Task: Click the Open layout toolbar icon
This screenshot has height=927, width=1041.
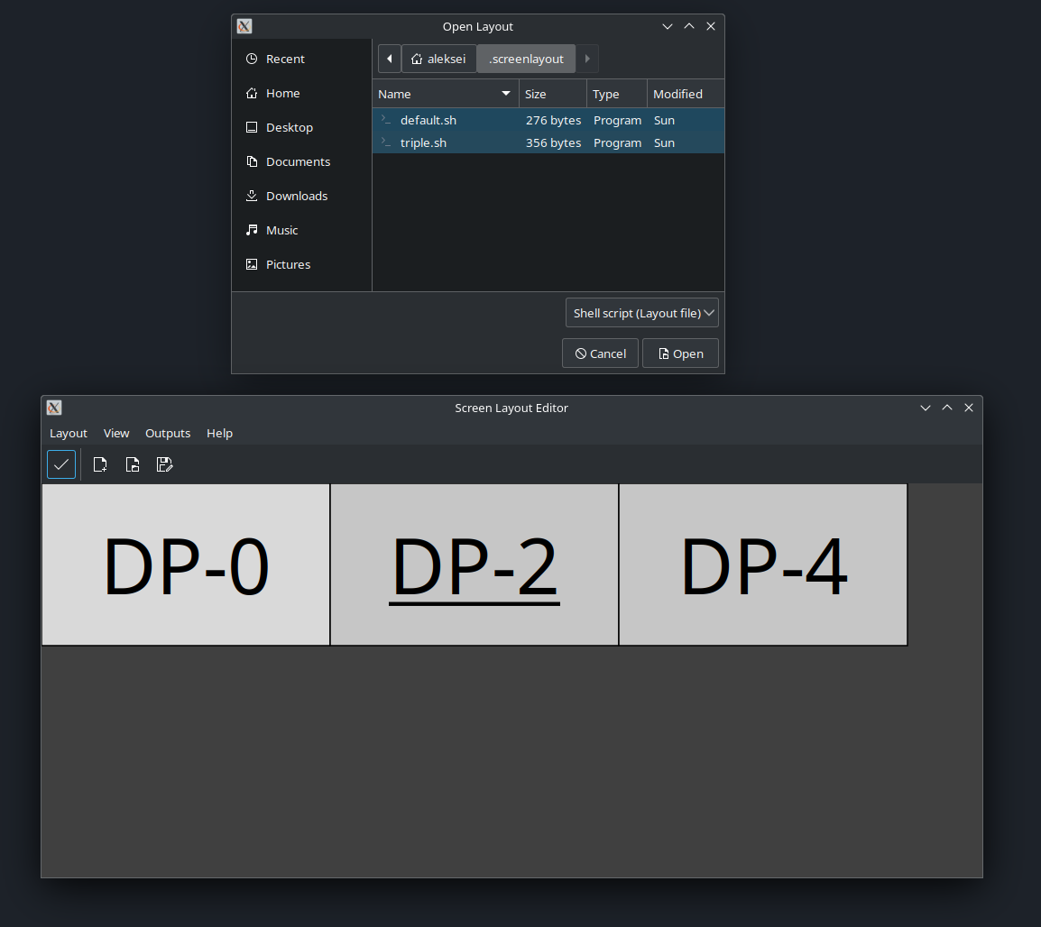Action: coord(133,464)
